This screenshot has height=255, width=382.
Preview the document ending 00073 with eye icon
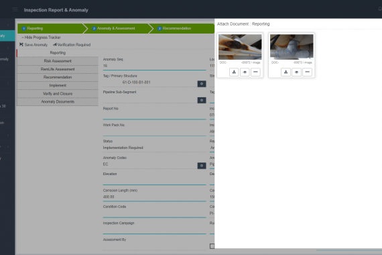296,72
